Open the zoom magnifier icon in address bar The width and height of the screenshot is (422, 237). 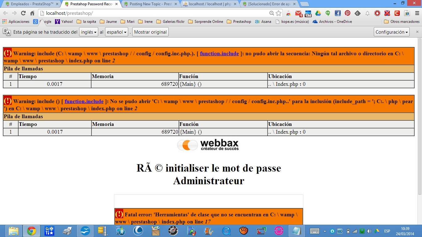click(x=272, y=13)
